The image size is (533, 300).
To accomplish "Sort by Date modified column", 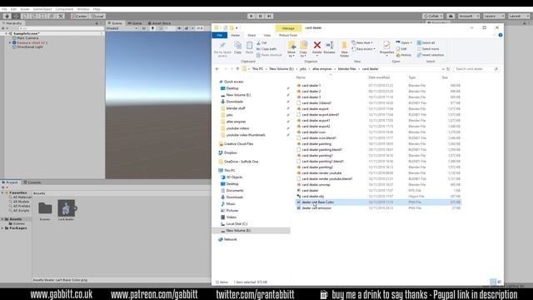I will [379, 77].
